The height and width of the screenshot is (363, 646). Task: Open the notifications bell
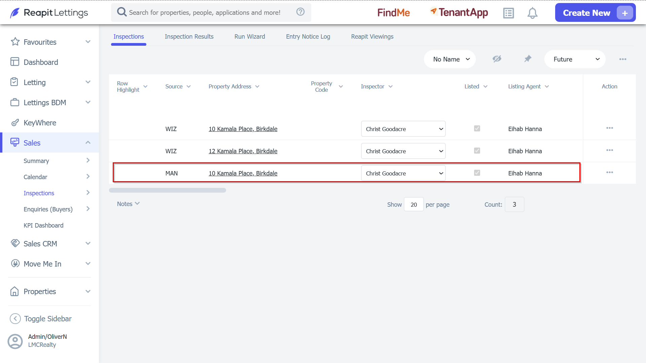pos(532,13)
